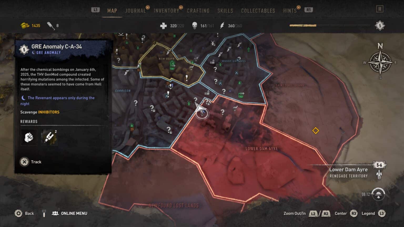Viewport: 404px width, 227px height.
Task: Go to the Hints tab
Action: point(290,11)
